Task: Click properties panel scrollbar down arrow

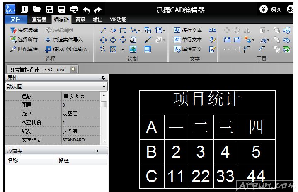Action: (104, 141)
